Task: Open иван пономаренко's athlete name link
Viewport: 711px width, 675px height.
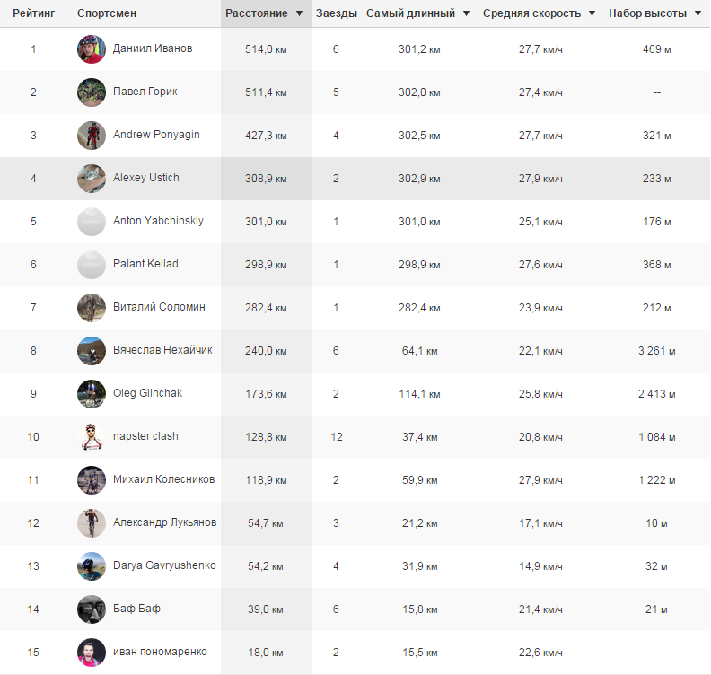Action: coord(160,652)
